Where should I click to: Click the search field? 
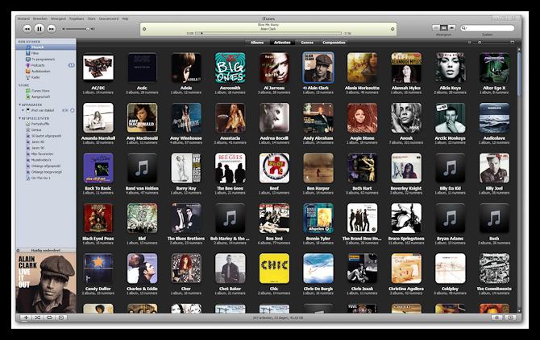pos(488,28)
